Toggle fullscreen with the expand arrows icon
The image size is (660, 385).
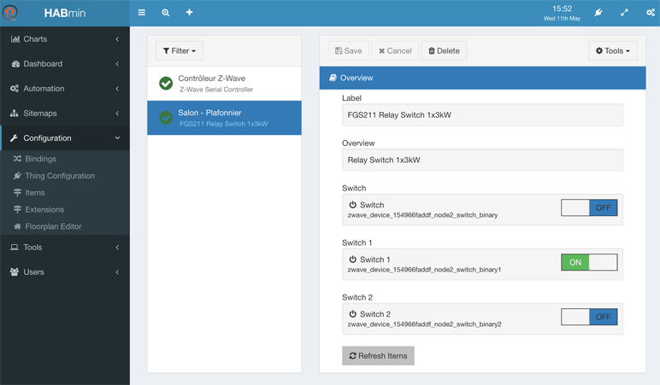[x=624, y=13]
